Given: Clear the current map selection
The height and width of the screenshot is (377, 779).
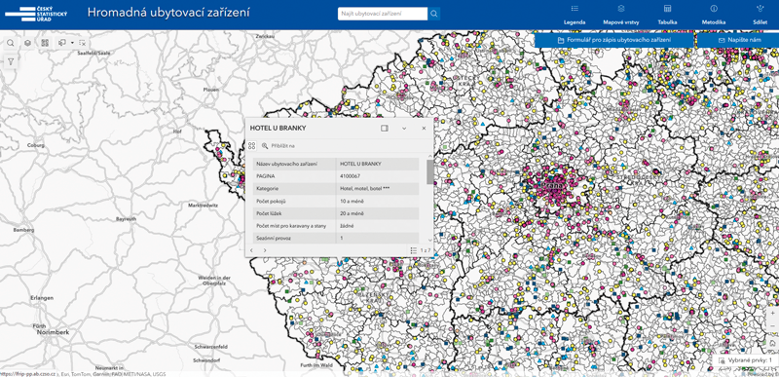Looking at the screenshot, I should pos(83,43).
